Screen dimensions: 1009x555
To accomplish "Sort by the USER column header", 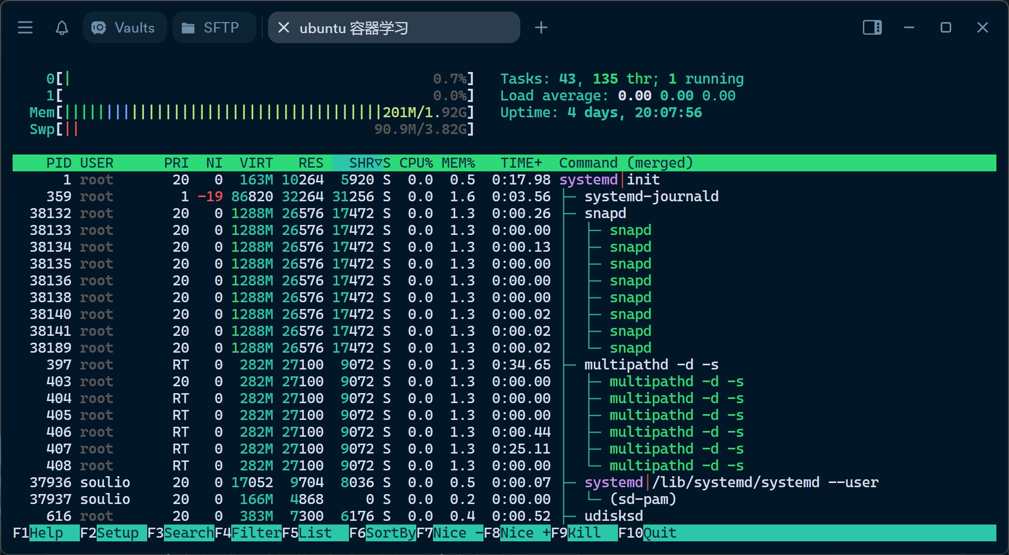I will point(97,163).
